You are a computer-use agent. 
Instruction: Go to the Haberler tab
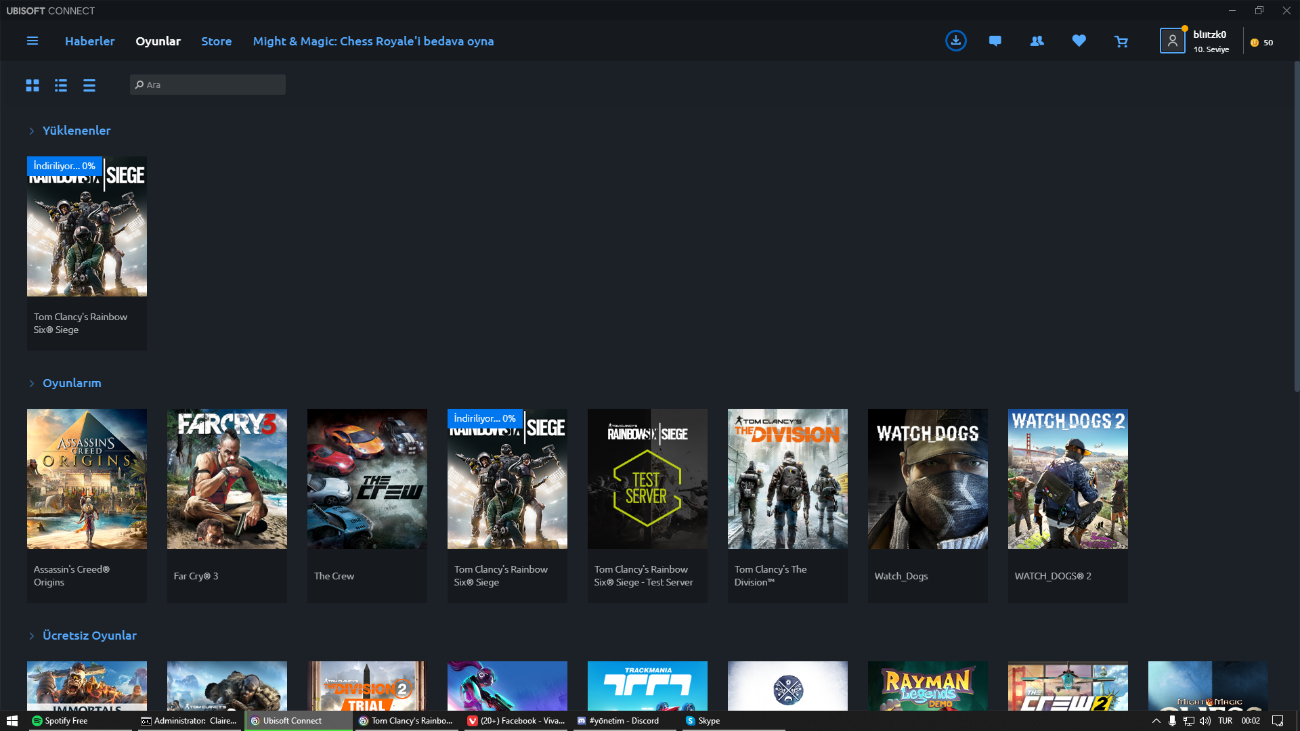tap(89, 41)
